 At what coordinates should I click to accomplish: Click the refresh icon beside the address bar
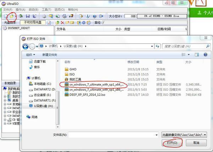pos(157,46)
